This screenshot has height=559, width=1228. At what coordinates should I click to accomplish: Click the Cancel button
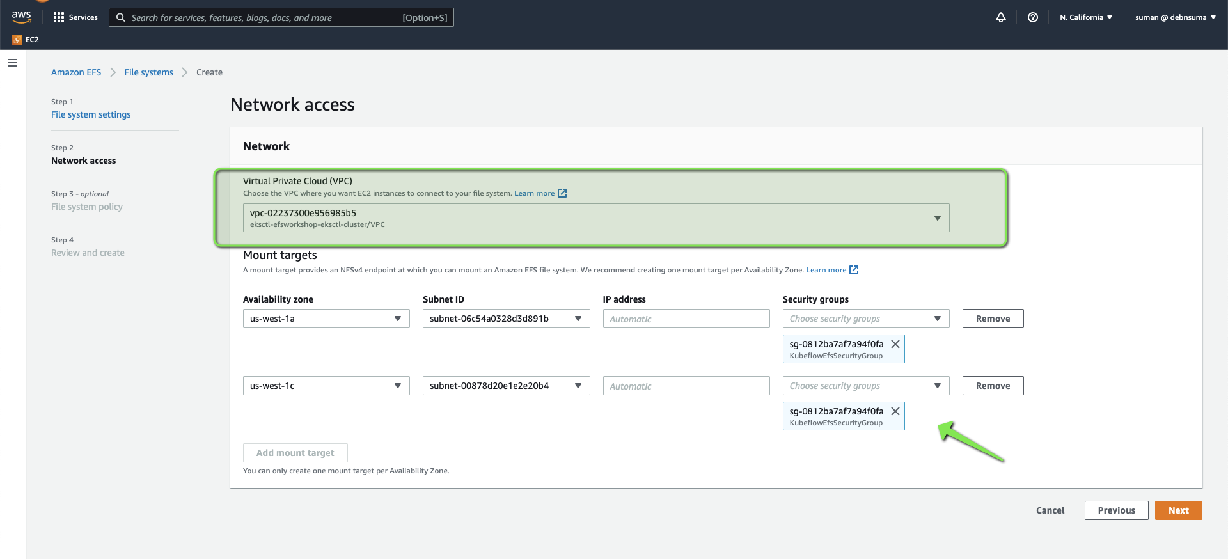(1050, 510)
